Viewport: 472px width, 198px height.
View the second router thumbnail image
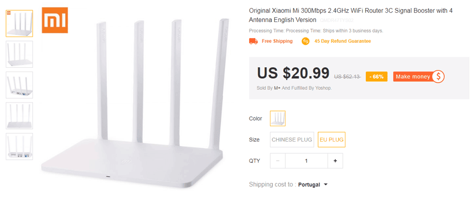click(x=19, y=54)
